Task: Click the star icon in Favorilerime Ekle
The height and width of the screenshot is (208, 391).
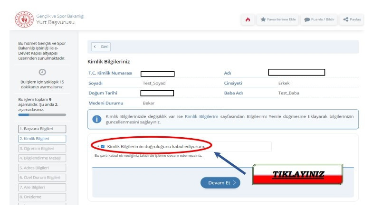Action: [x=263, y=19]
